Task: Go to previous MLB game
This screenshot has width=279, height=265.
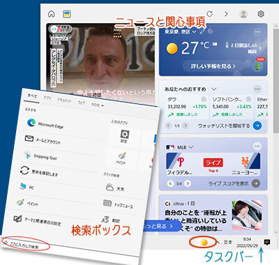Action: [x=170, y=183]
